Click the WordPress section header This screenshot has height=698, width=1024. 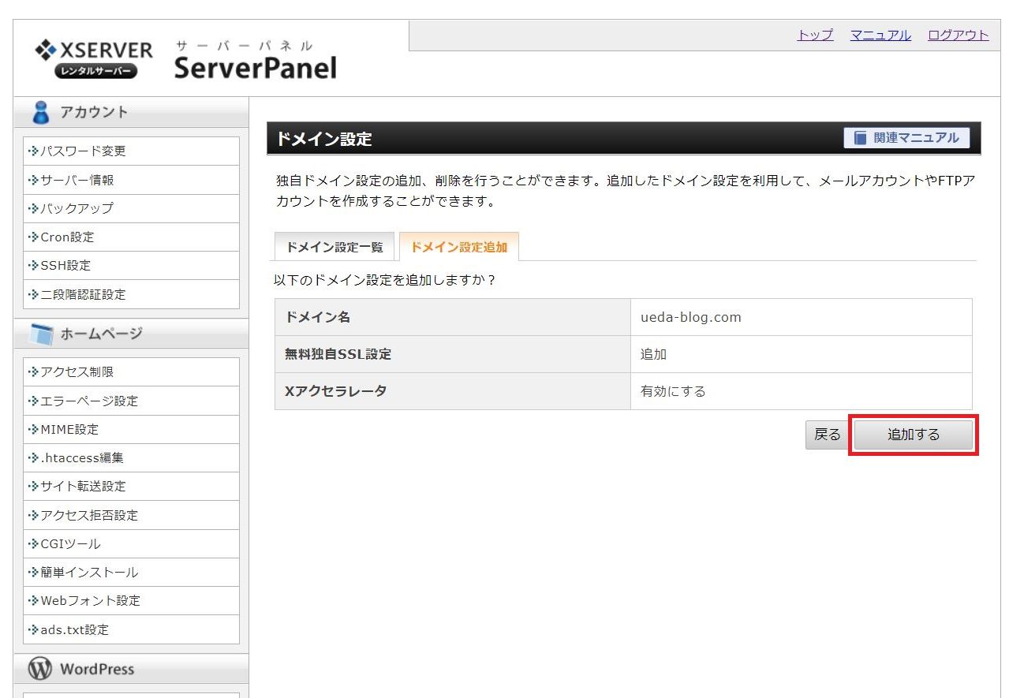[131, 669]
